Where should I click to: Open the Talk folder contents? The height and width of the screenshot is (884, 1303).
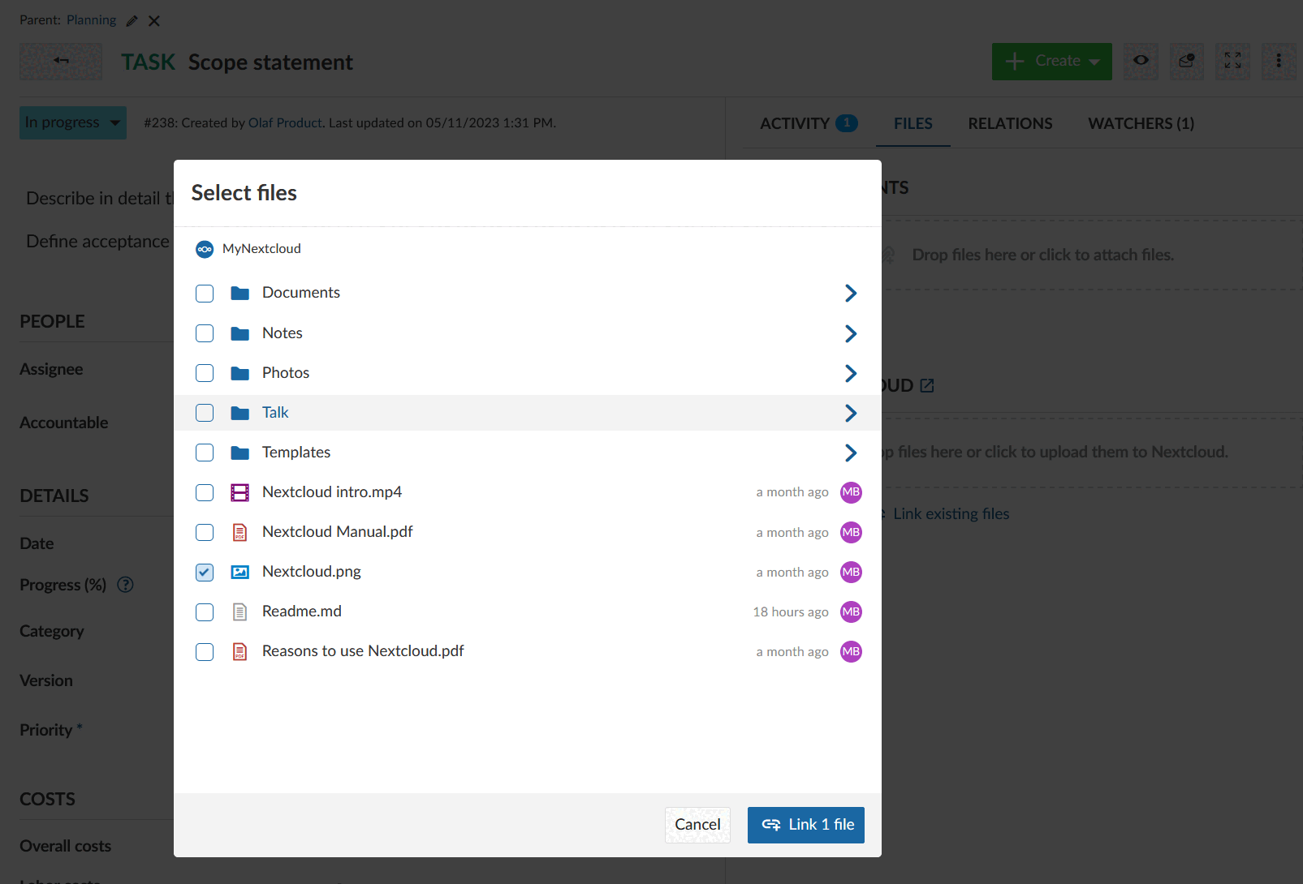coord(850,413)
